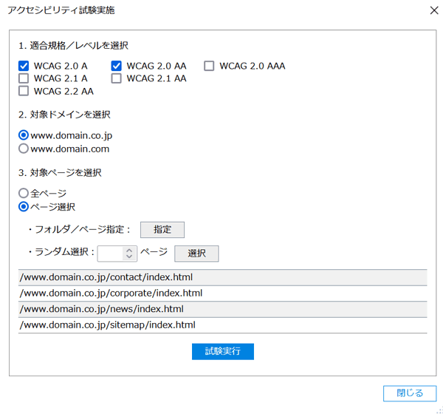The height and width of the screenshot is (414, 443).
Task: Click the 指定 button for folder/page
Action: [x=162, y=229]
